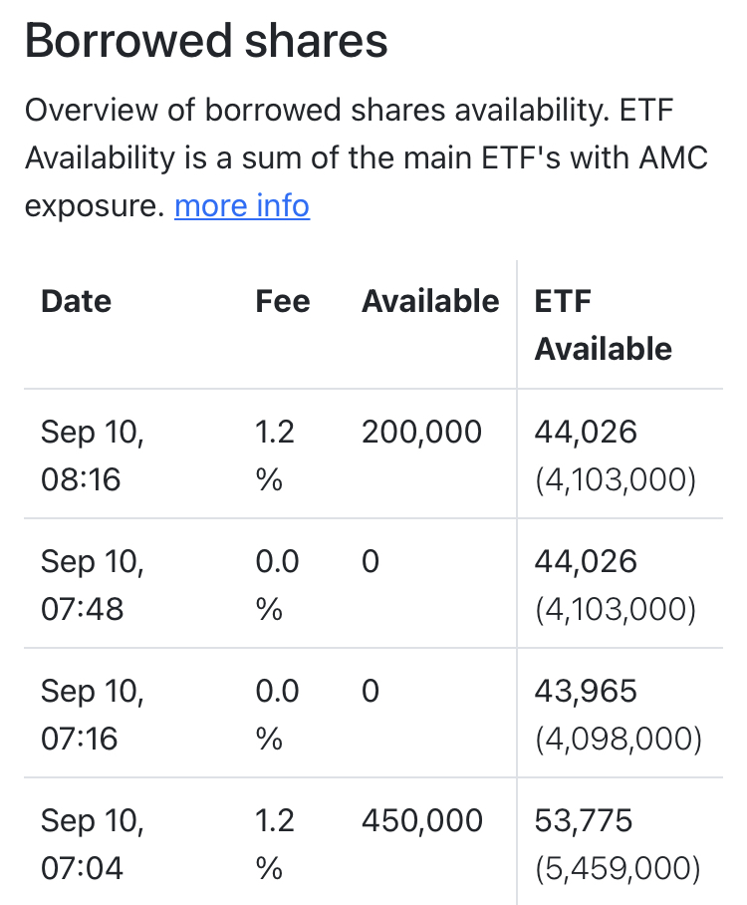Viewport: 747px width, 905px height.
Task: Click the 53,775 ETF available value
Action: (x=584, y=820)
